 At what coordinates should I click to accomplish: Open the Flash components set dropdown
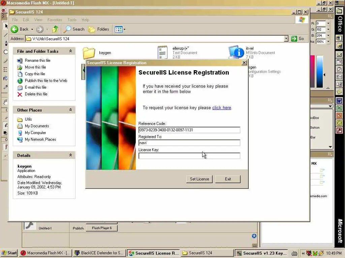(x=330, y=106)
